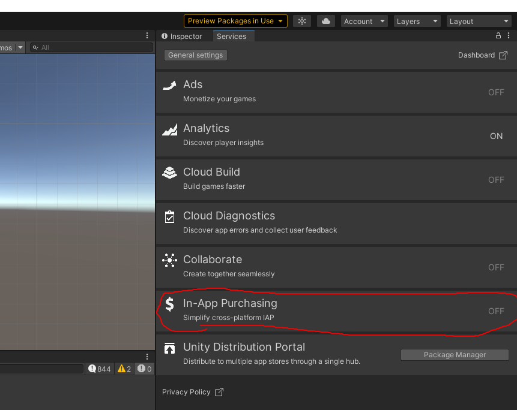
Task: Click the Inspector tab info icon
Action: [x=165, y=36]
